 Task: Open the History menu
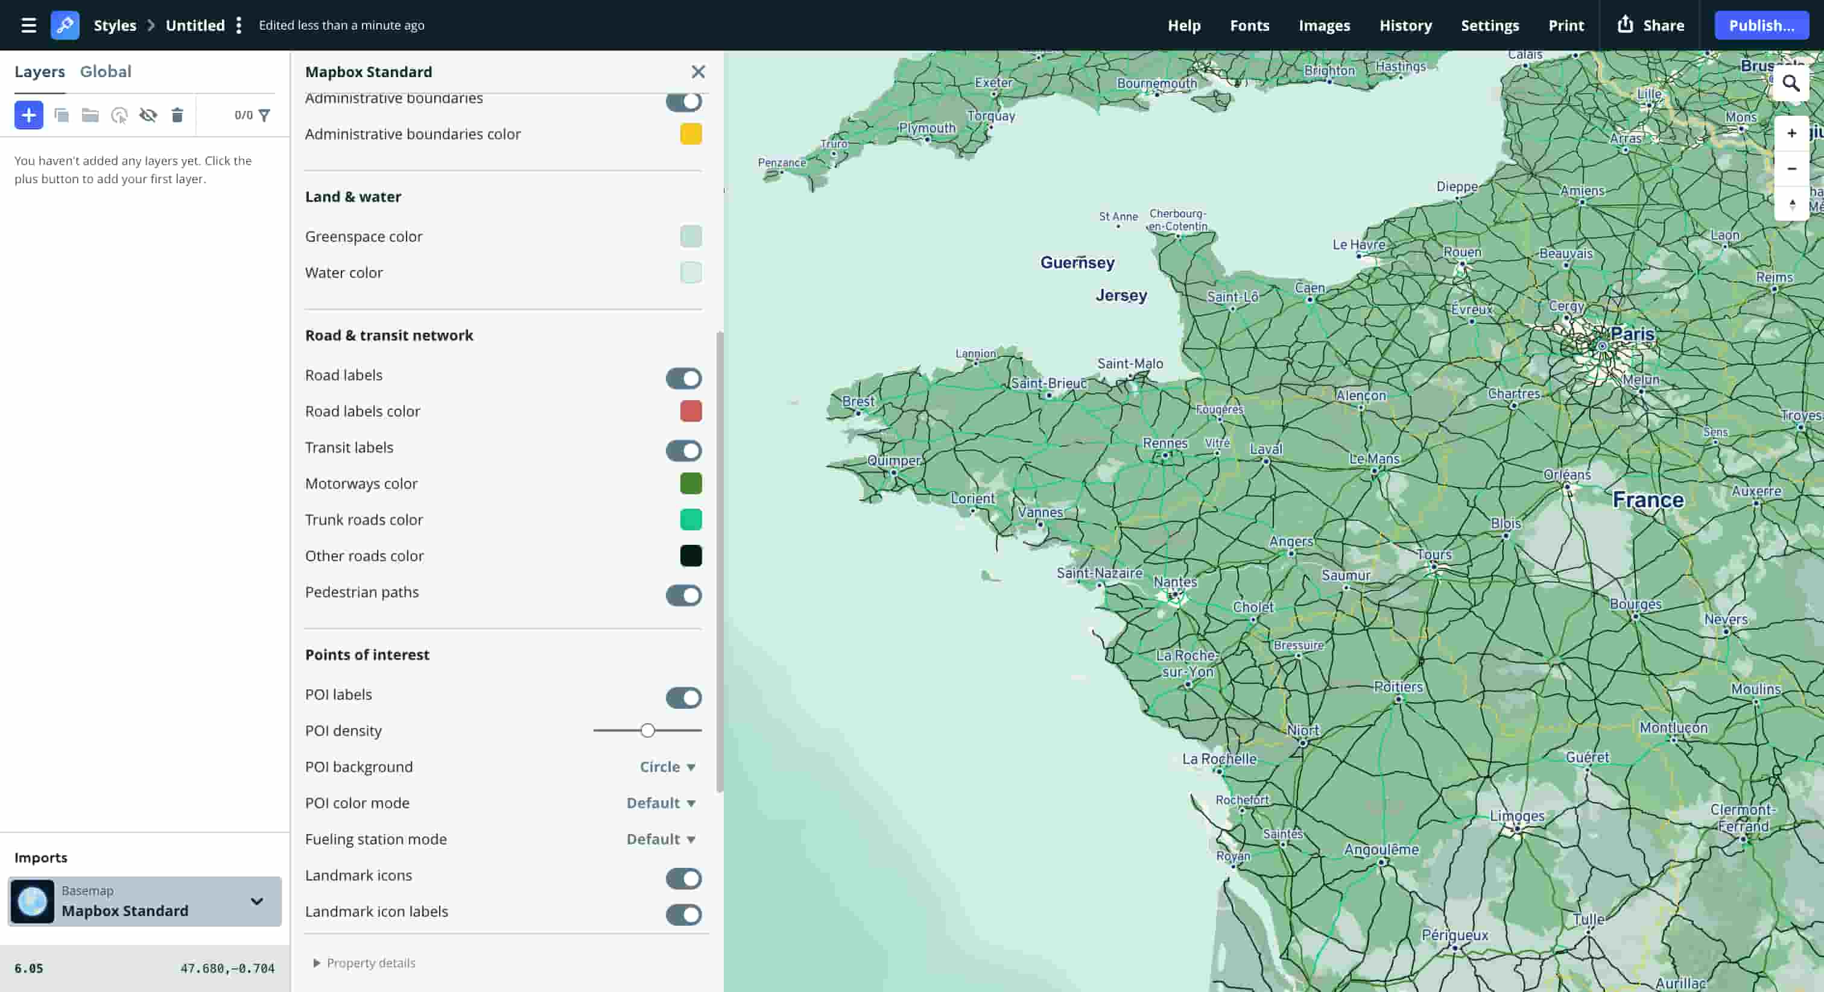tap(1405, 25)
